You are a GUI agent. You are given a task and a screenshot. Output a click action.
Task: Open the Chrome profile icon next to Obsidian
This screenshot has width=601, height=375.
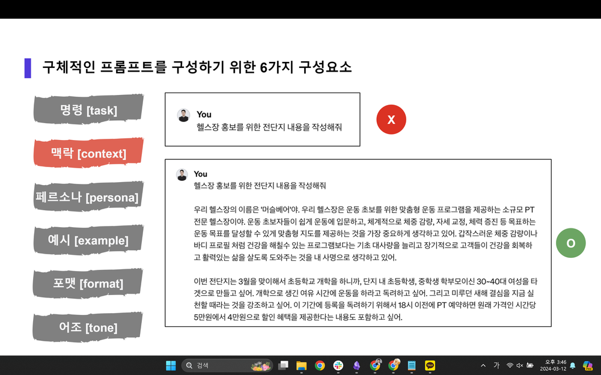click(375, 365)
